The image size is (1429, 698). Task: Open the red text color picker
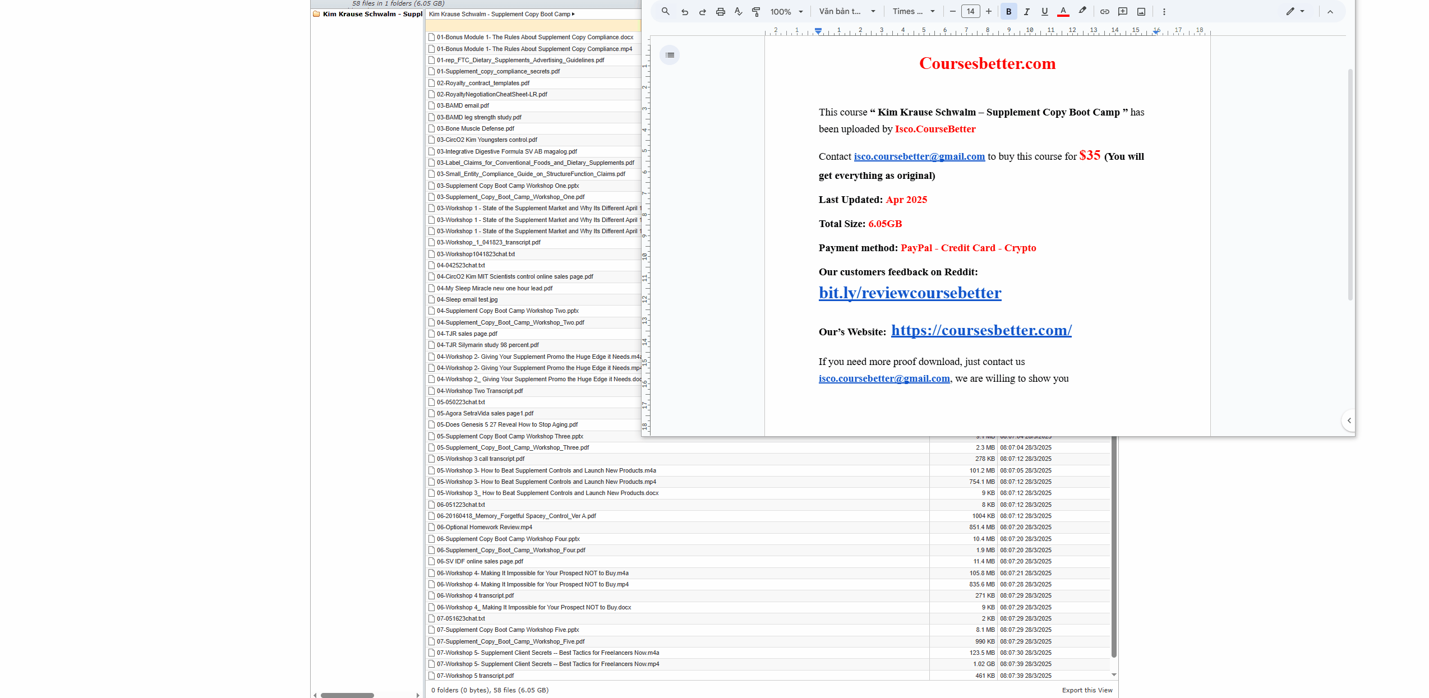click(1063, 11)
